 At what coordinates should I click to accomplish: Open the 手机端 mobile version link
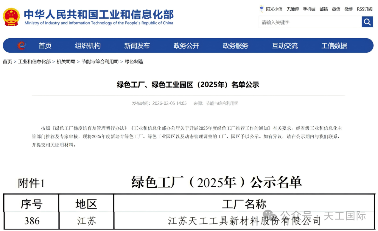tap(309, 9)
